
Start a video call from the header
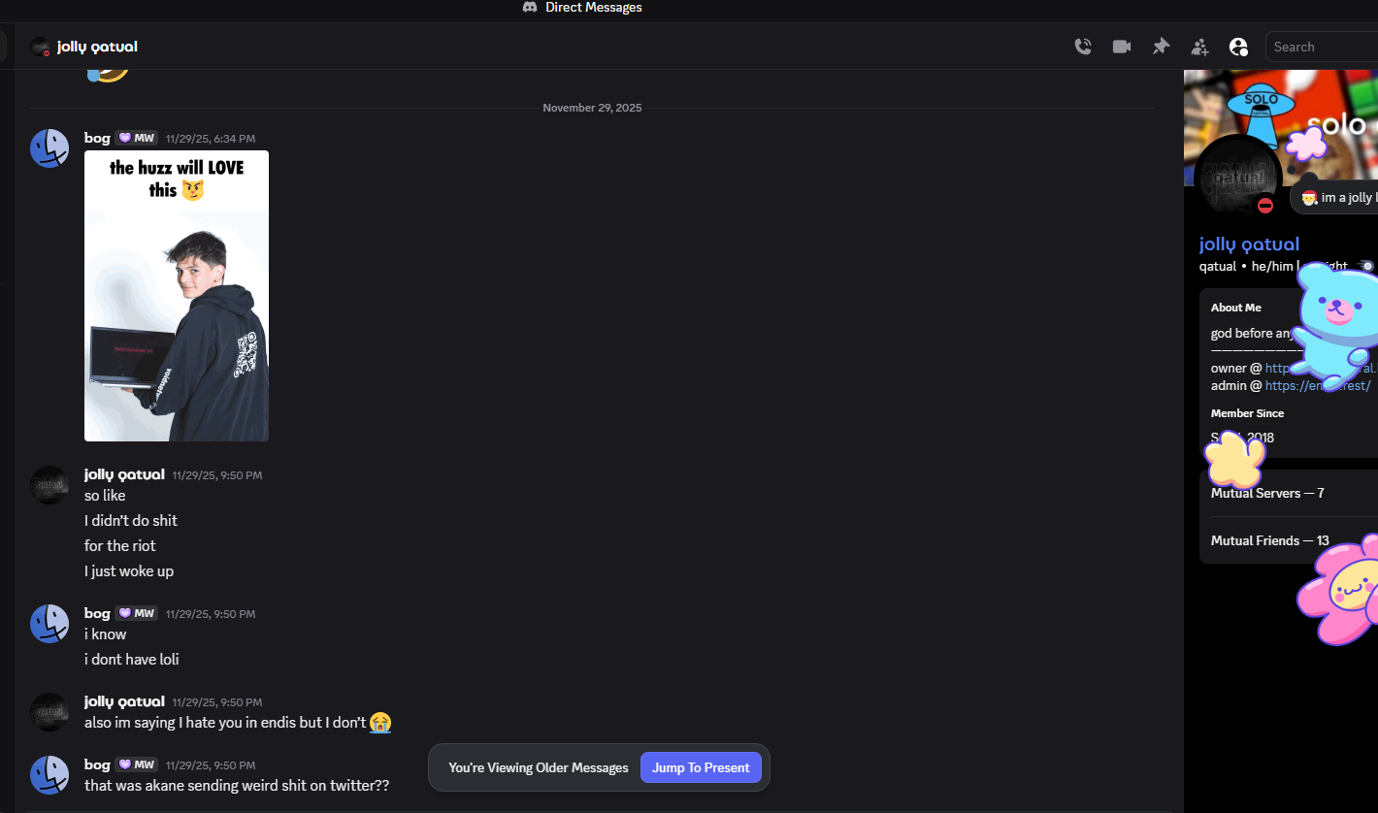coord(1122,47)
